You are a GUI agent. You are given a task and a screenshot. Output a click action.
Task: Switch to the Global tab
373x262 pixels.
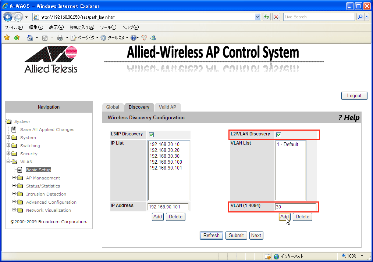[x=113, y=107]
